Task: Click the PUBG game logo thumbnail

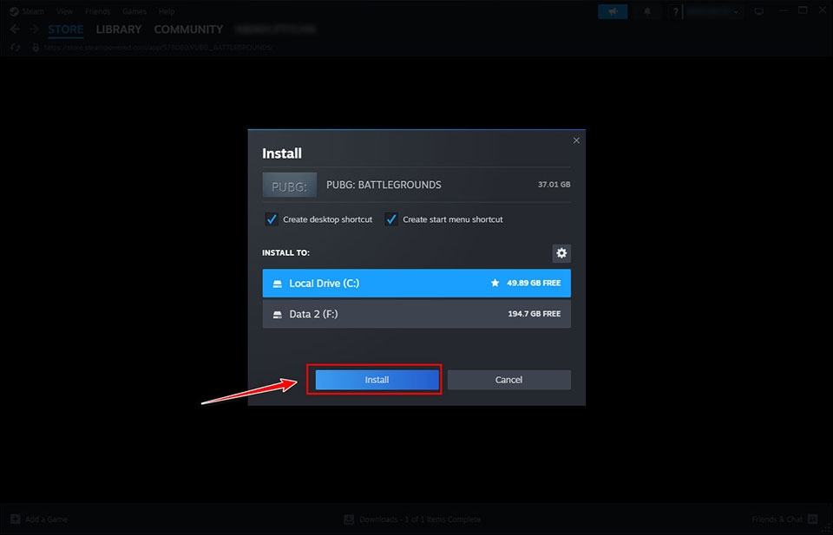Action: pos(289,185)
